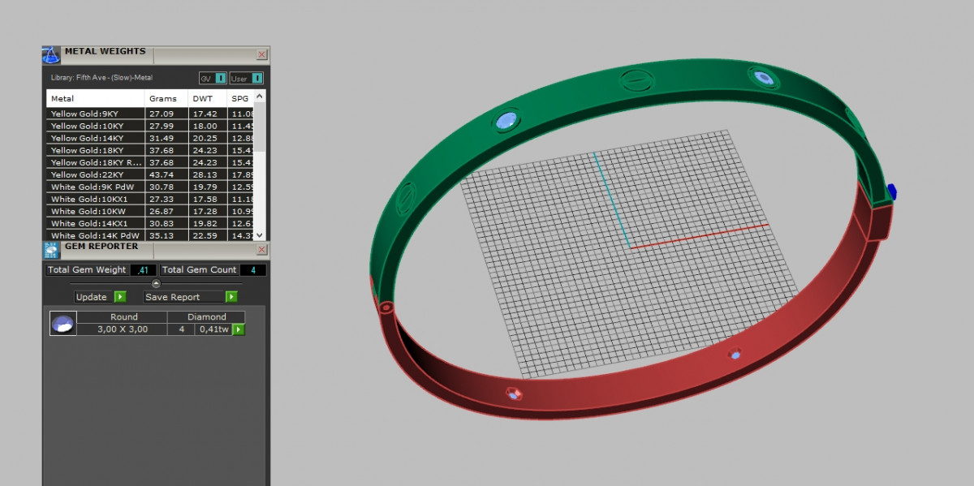Click the Update green arrow button
The width and height of the screenshot is (974, 486).
120,297
